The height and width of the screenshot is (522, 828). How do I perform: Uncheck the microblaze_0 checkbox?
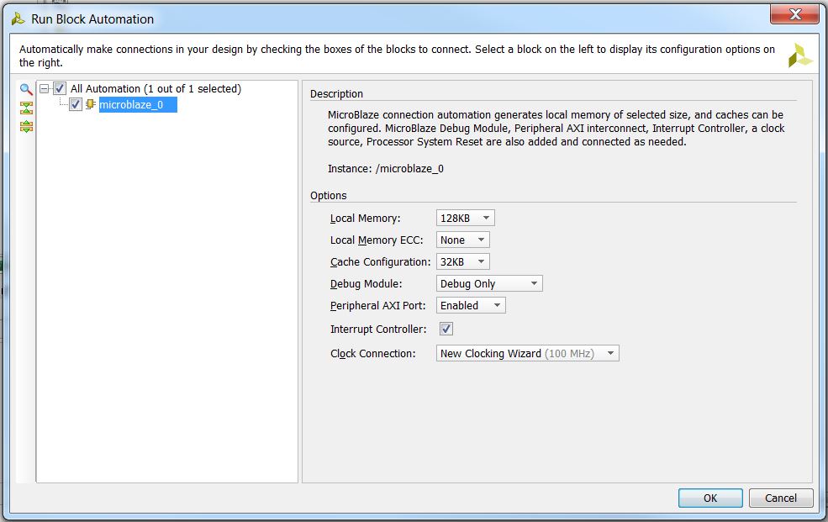[76, 104]
